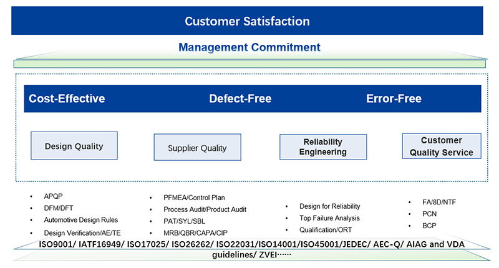Screen dimensions: 499x268
Task: Open the Supplier Quality box
Action: pyautogui.click(x=197, y=148)
